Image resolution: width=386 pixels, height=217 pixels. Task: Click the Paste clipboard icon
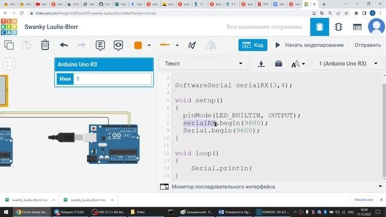coord(27,45)
